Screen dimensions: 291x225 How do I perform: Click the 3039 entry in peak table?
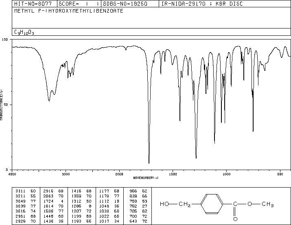pyautogui.click(x=20, y=206)
